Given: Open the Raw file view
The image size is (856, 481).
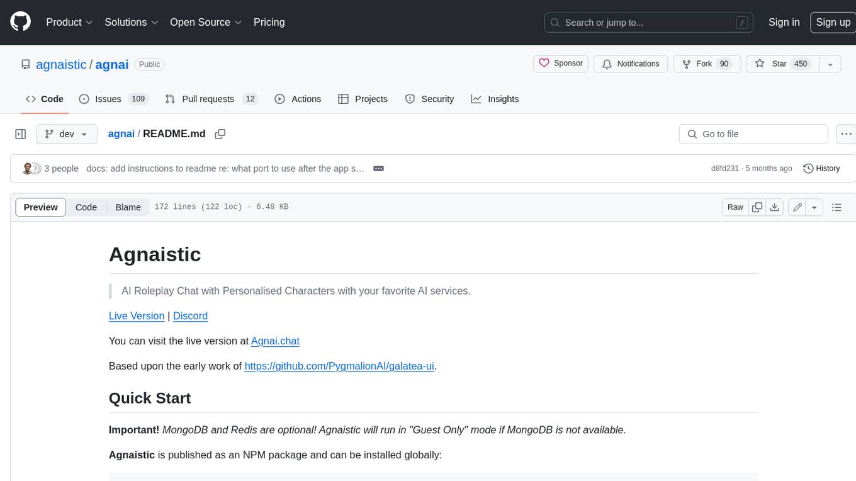Looking at the screenshot, I should [735, 207].
